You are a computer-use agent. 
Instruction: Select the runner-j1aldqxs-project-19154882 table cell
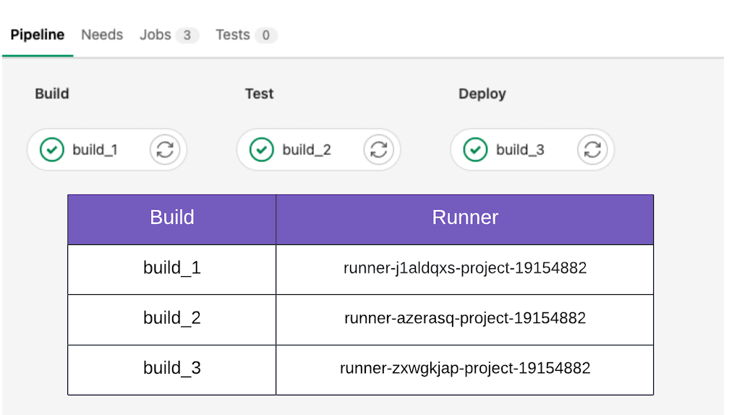[465, 269]
